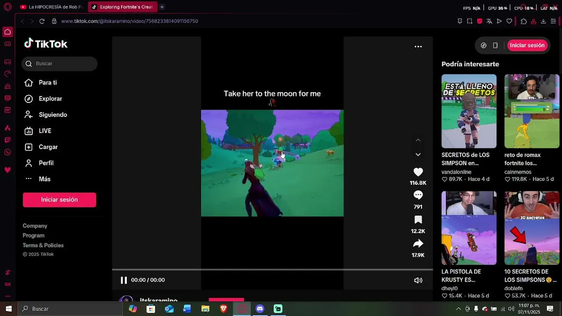Open a new browser tab with plus
This screenshot has width=562, height=316.
pos(162,7)
